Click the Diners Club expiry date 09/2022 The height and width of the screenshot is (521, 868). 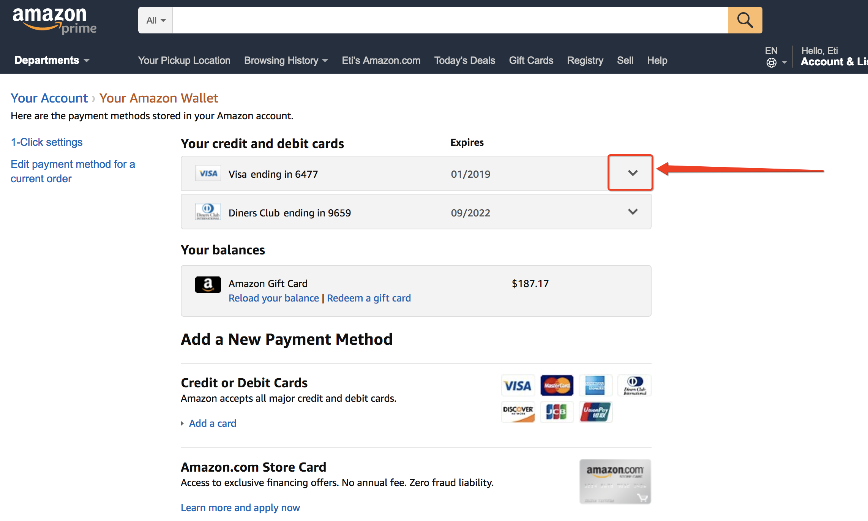[x=470, y=213]
